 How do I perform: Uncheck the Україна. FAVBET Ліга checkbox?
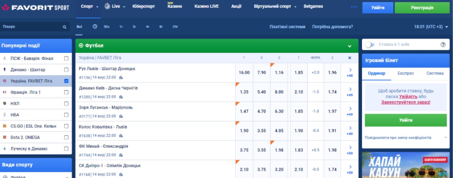click(x=66, y=81)
